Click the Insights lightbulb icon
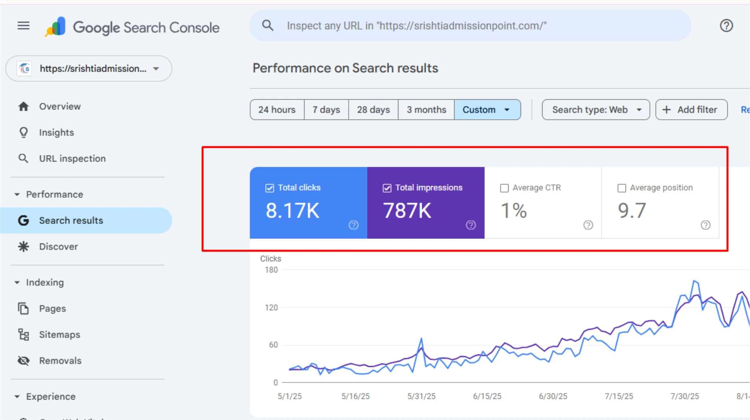 coord(23,132)
